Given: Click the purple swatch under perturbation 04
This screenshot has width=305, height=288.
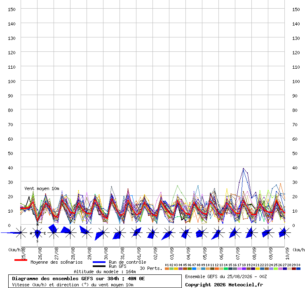Looking at the screenshot, I should pos(180,269).
